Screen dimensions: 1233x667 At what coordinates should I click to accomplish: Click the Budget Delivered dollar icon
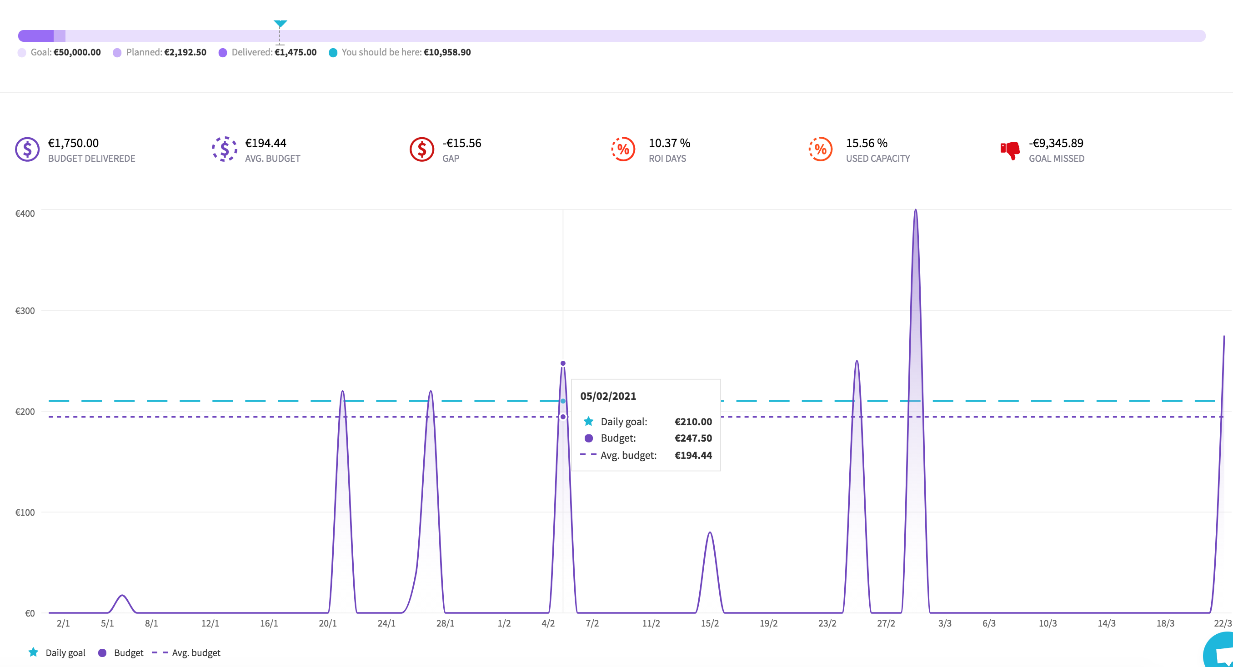click(x=27, y=149)
